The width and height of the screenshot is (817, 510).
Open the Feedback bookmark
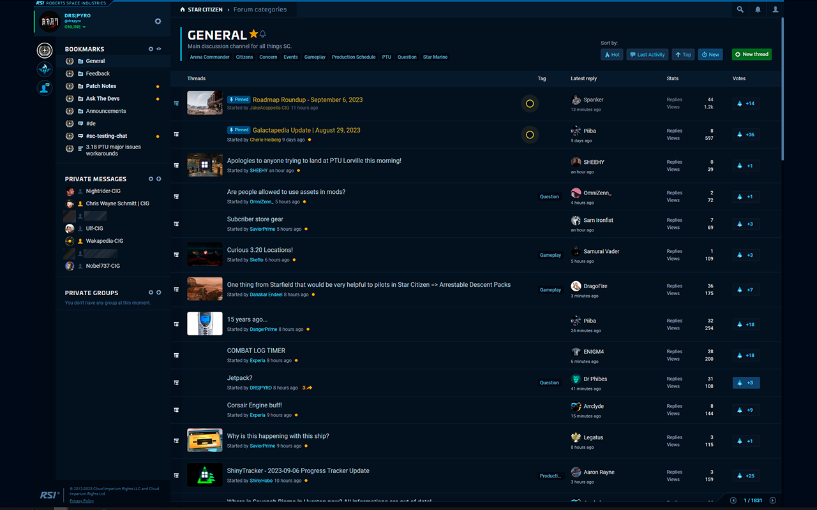(98, 73)
